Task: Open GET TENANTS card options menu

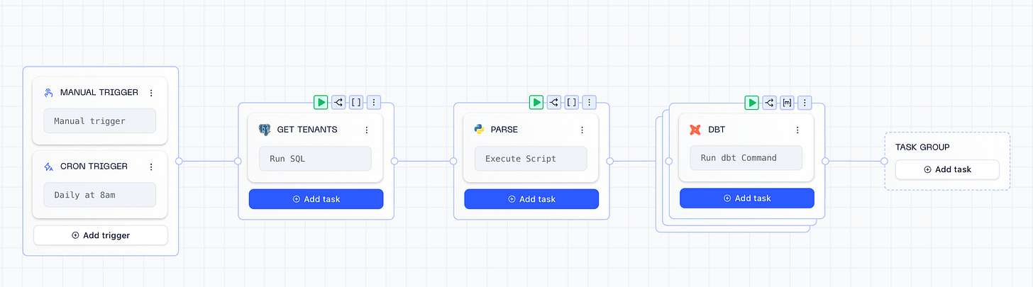Action: (x=367, y=130)
